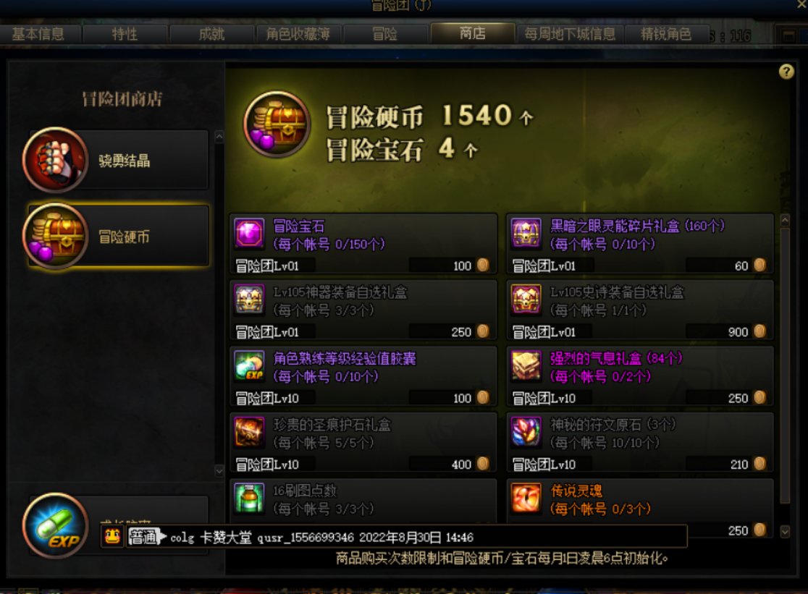Click the 冒险宝石 purple gem icon
The image size is (808, 594).
pyautogui.click(x=249, y=234)
